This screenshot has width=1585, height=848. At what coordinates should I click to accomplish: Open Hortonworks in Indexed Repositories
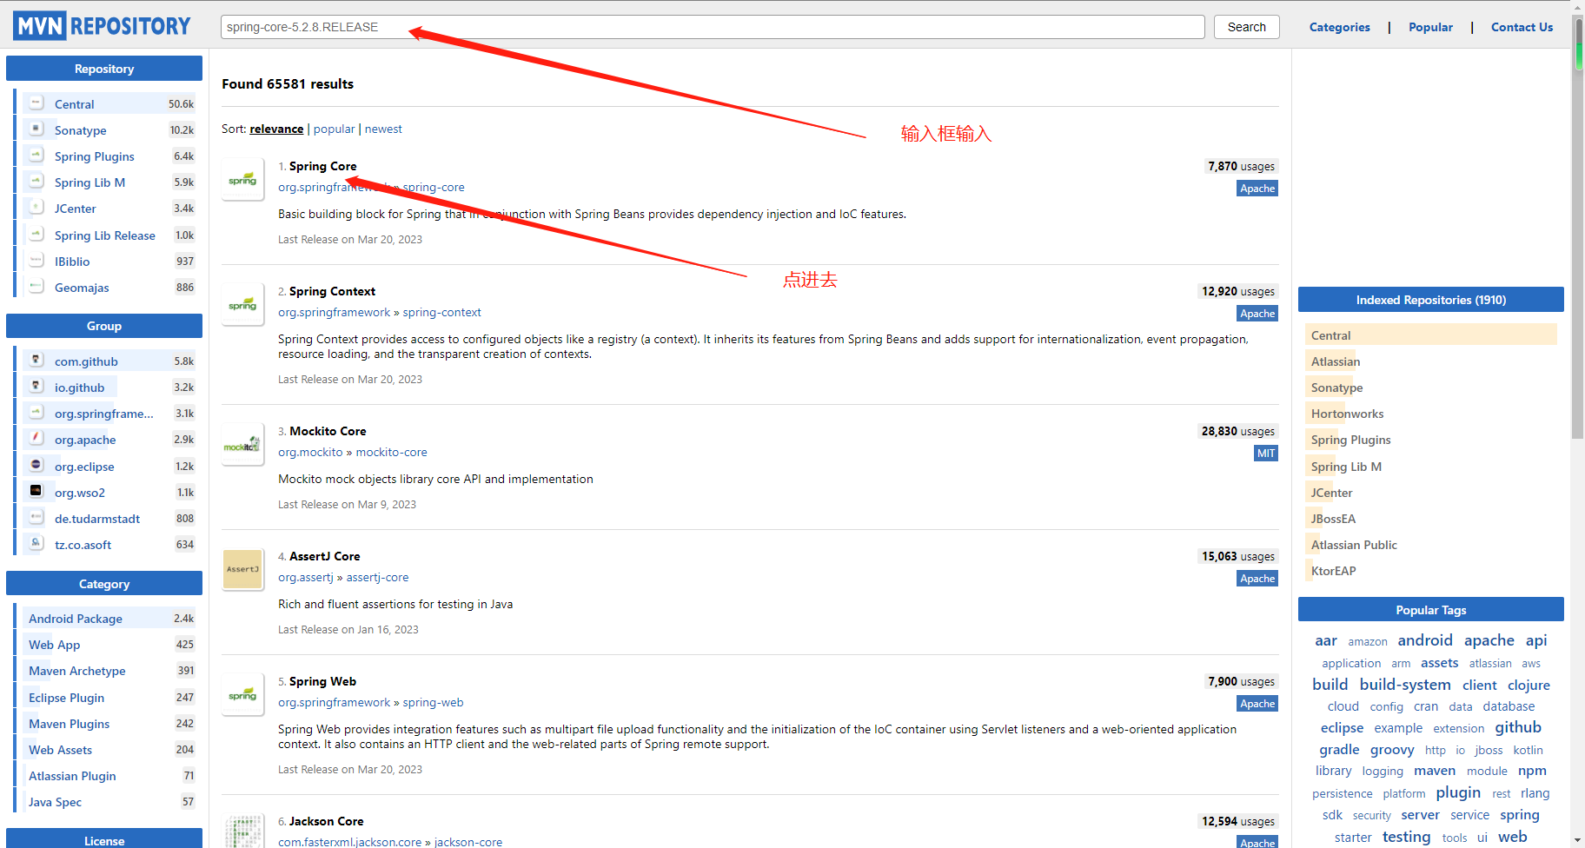pyautogui.click(x=1347, y=414)
